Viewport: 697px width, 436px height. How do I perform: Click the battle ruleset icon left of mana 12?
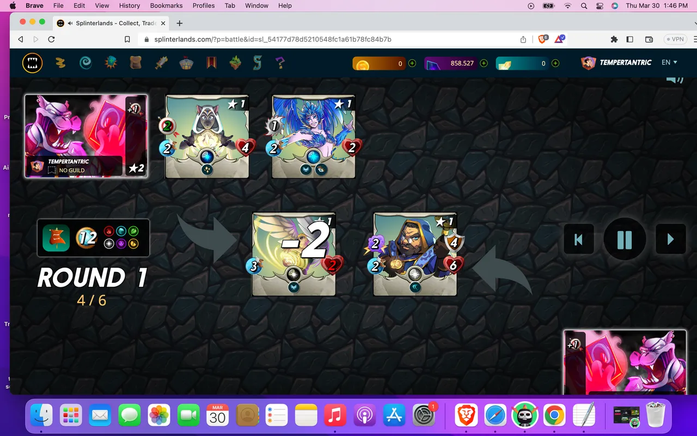[56, 238]
